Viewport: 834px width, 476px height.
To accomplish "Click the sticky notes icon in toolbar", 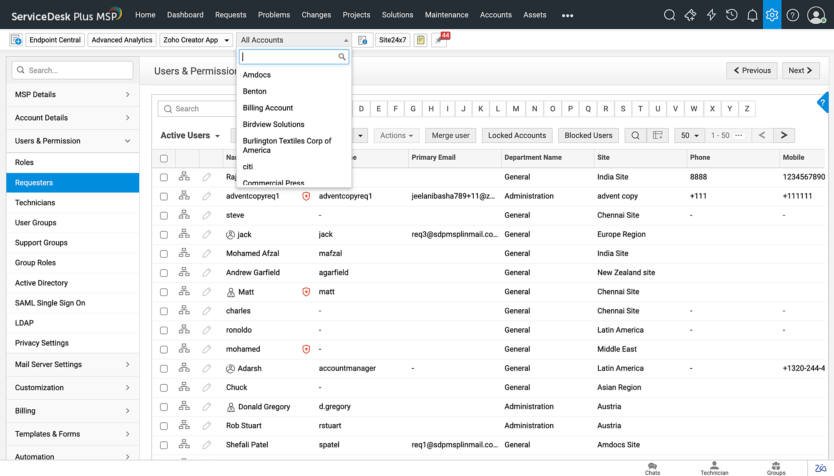I will [420, 40].
